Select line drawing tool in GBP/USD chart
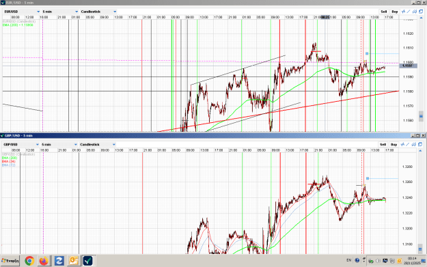 tap(408, 144)
